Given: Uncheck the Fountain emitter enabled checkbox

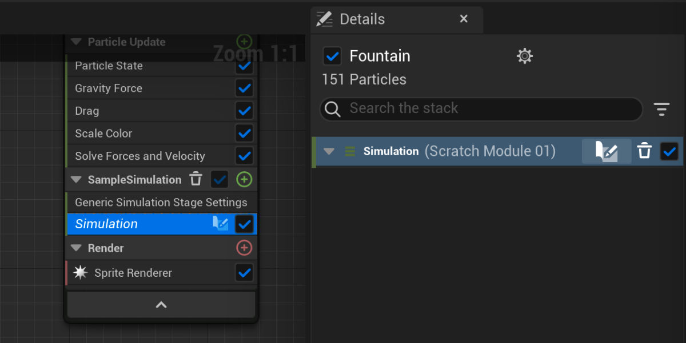Looking at the screenshot, I should [332, 56].
